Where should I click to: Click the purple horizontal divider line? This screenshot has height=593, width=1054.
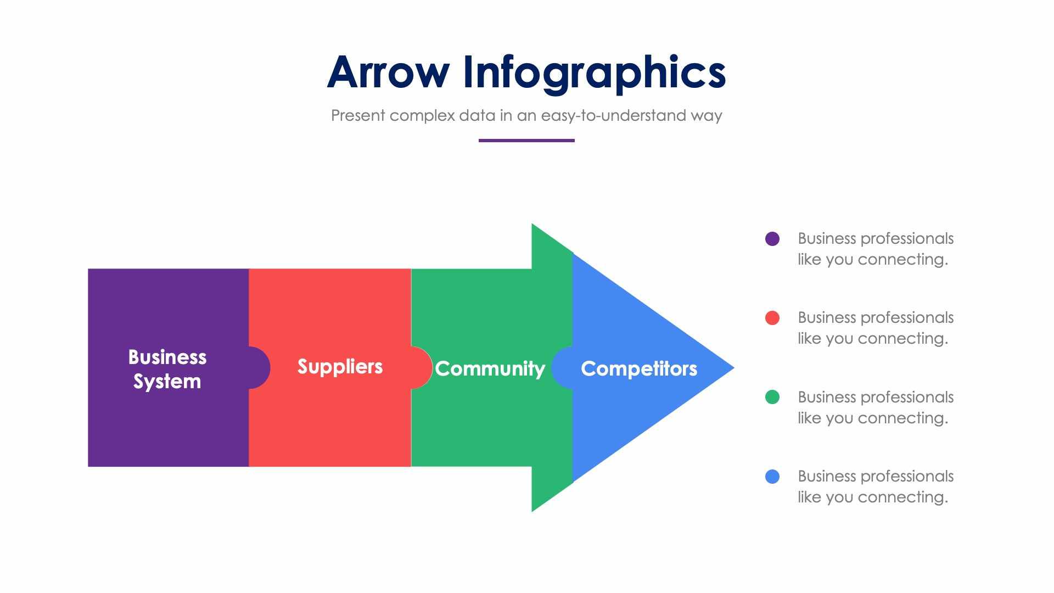(x=527, y=139)
